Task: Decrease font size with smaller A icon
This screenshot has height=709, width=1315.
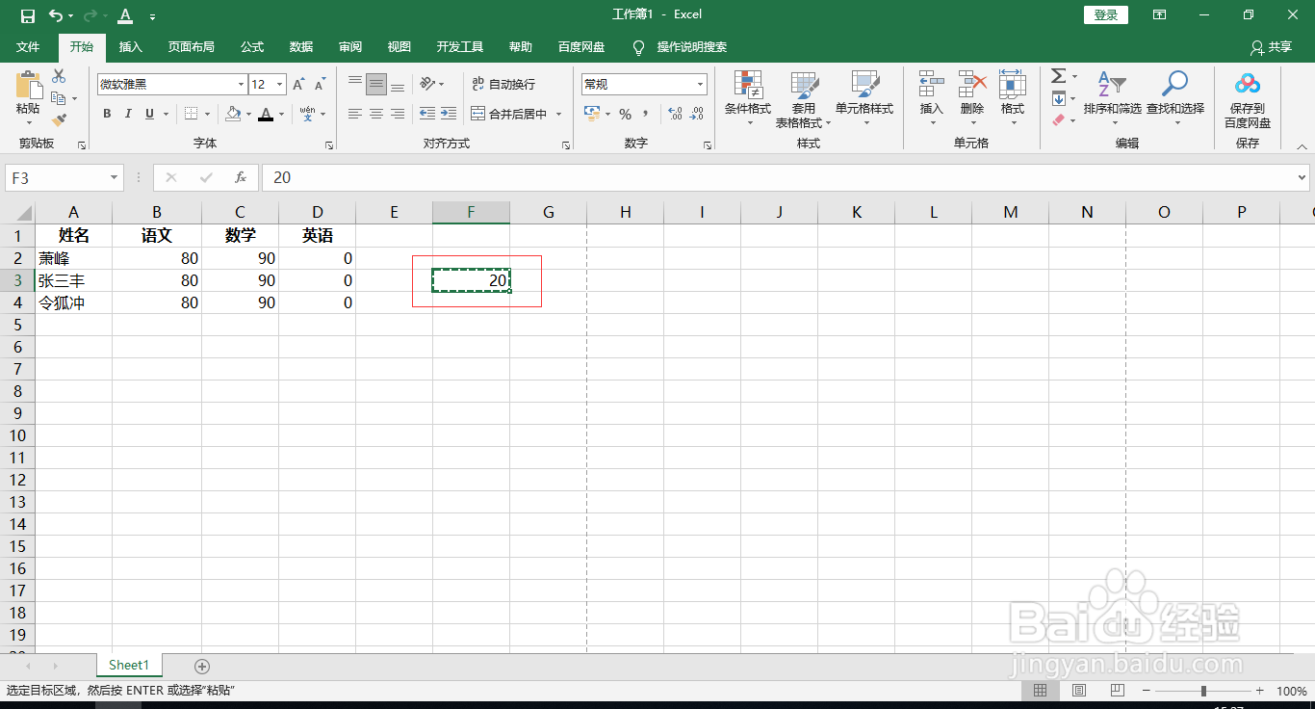Action: pos(321,85)
